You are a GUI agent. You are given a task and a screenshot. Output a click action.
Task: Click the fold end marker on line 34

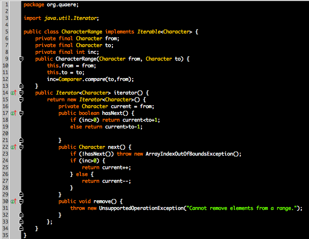click(x=21, y=228)
